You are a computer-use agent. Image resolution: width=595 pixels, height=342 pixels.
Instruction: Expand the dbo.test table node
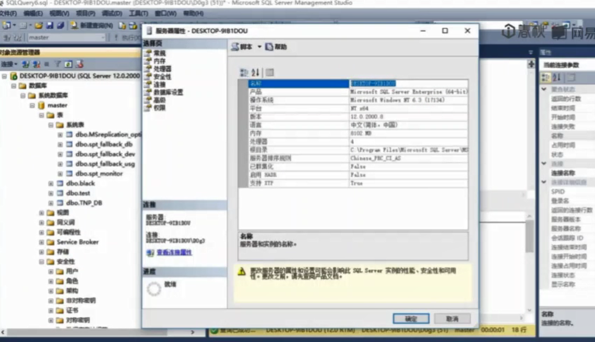coord(51,193)
